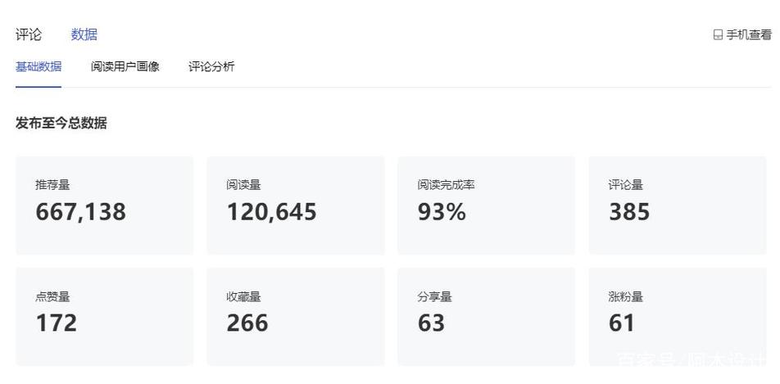This screenshot has height=384, width=780.
Task: Select the 93% completion rate value
Action: [442, 212]
